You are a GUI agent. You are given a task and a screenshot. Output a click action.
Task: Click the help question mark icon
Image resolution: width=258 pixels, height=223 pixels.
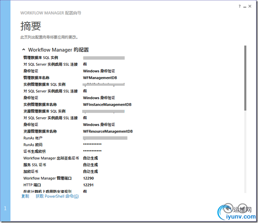pyautogui.click(x=239, y=6)
